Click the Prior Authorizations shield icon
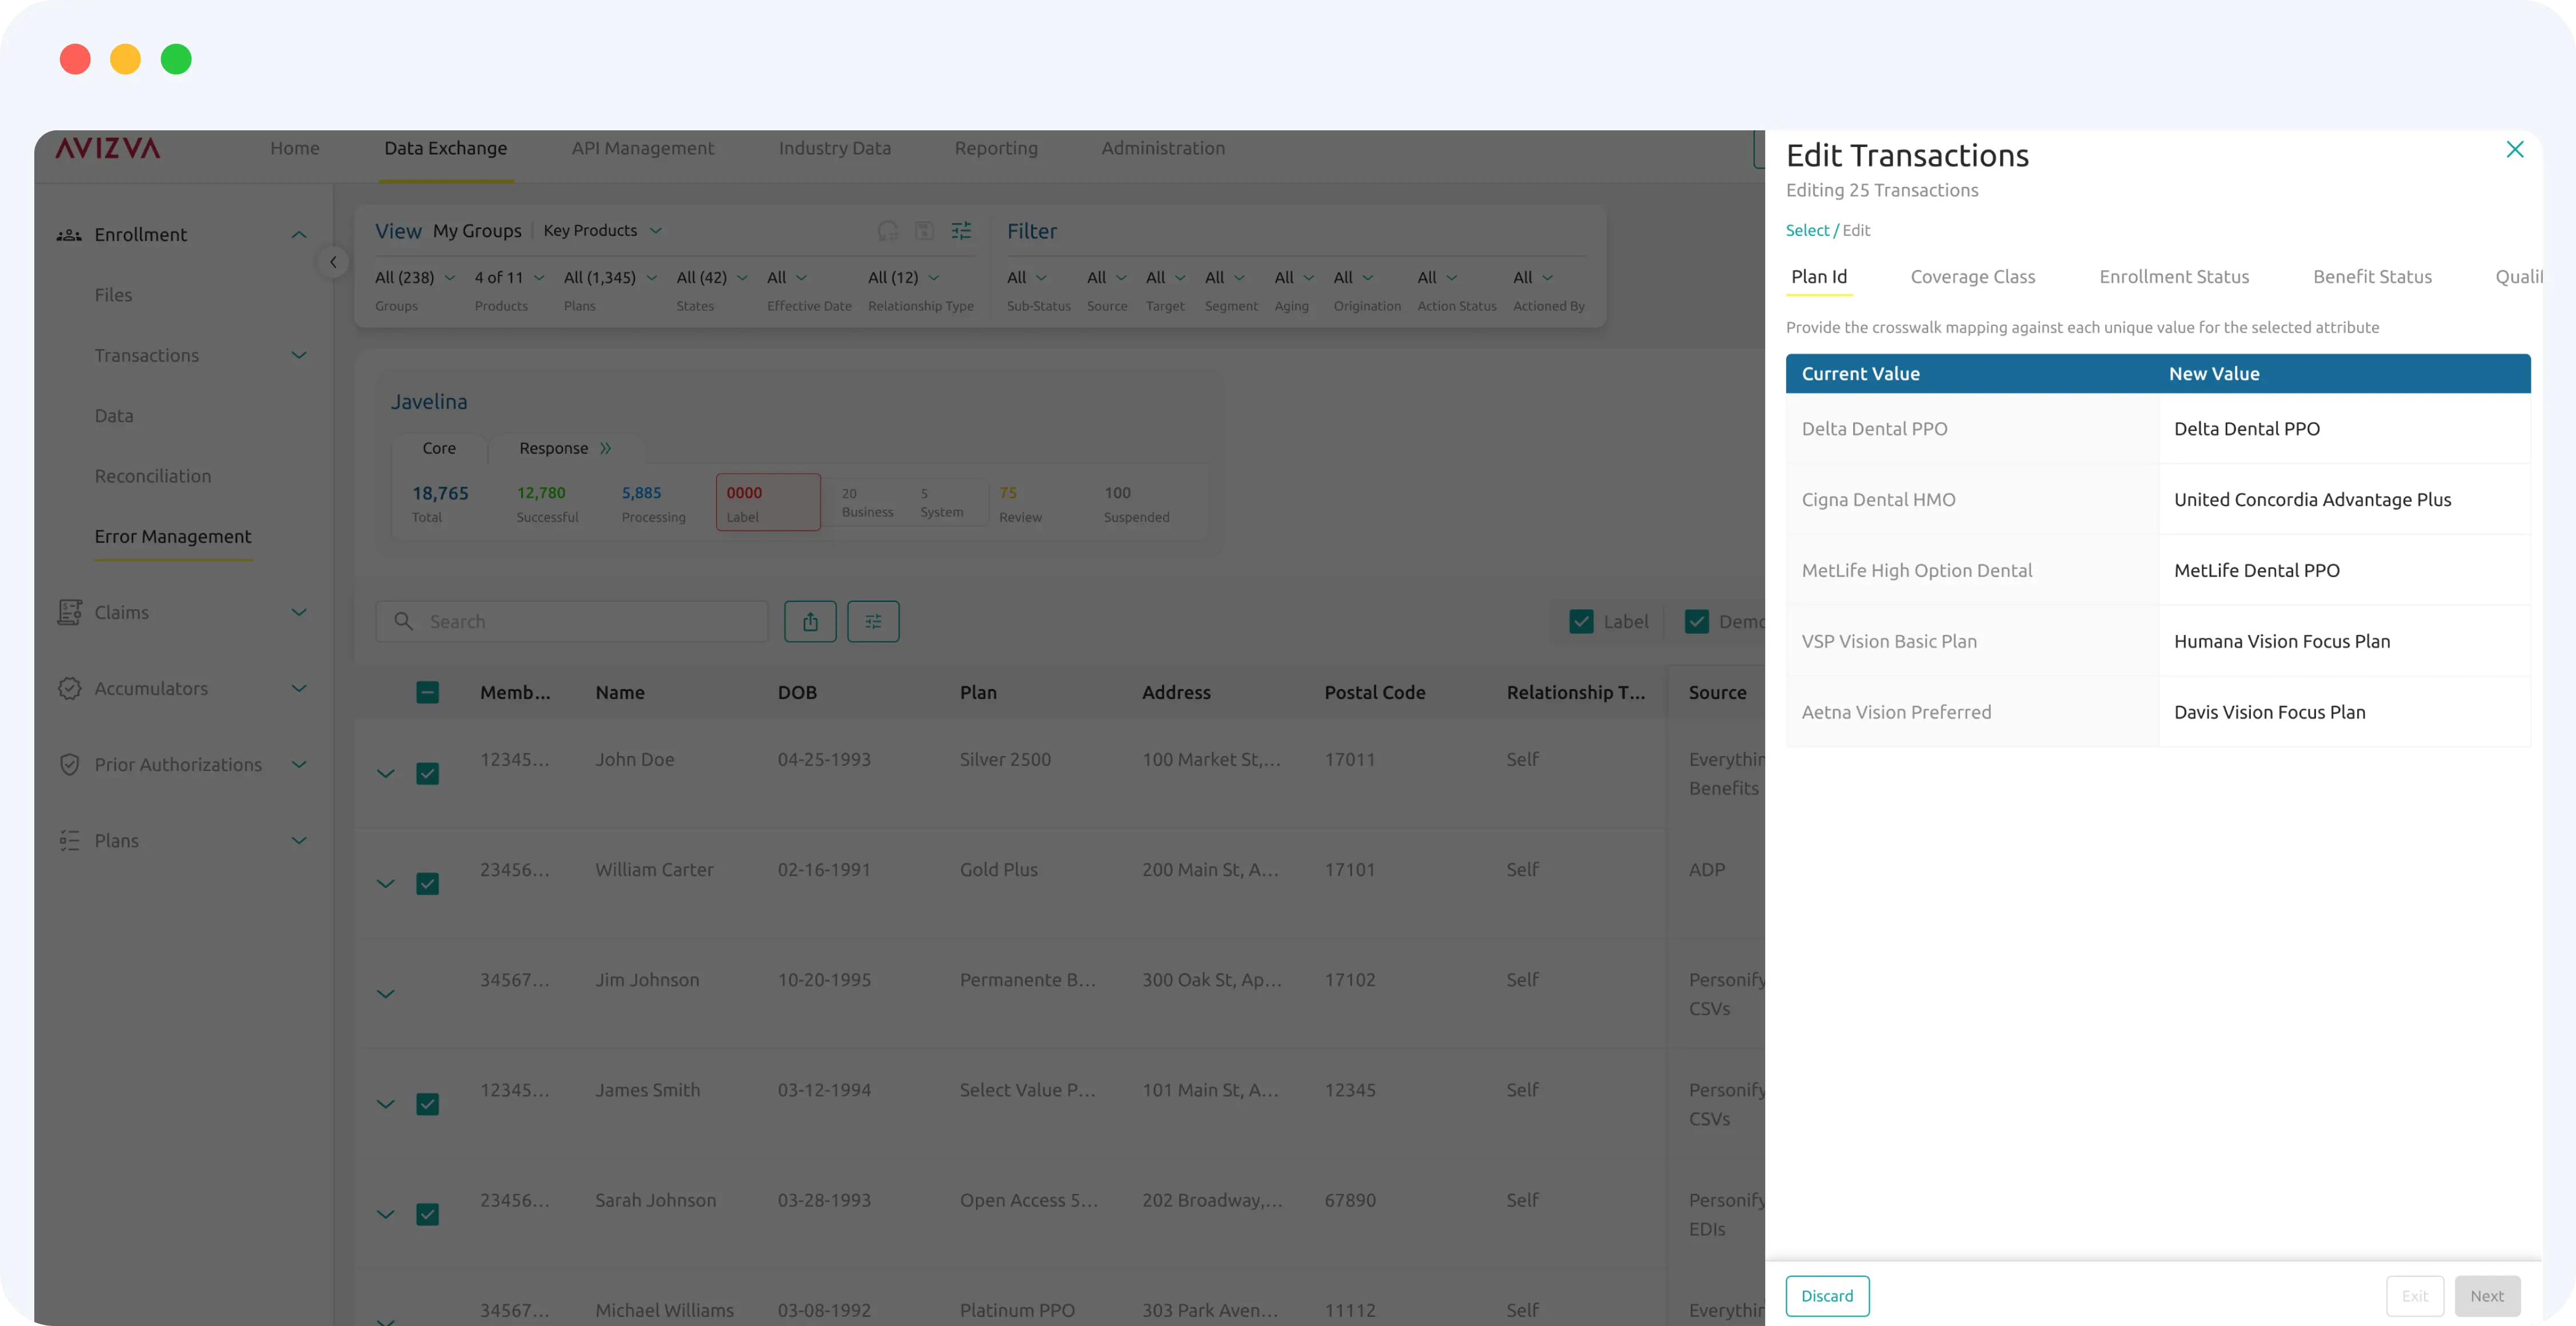 click(69, 765)
